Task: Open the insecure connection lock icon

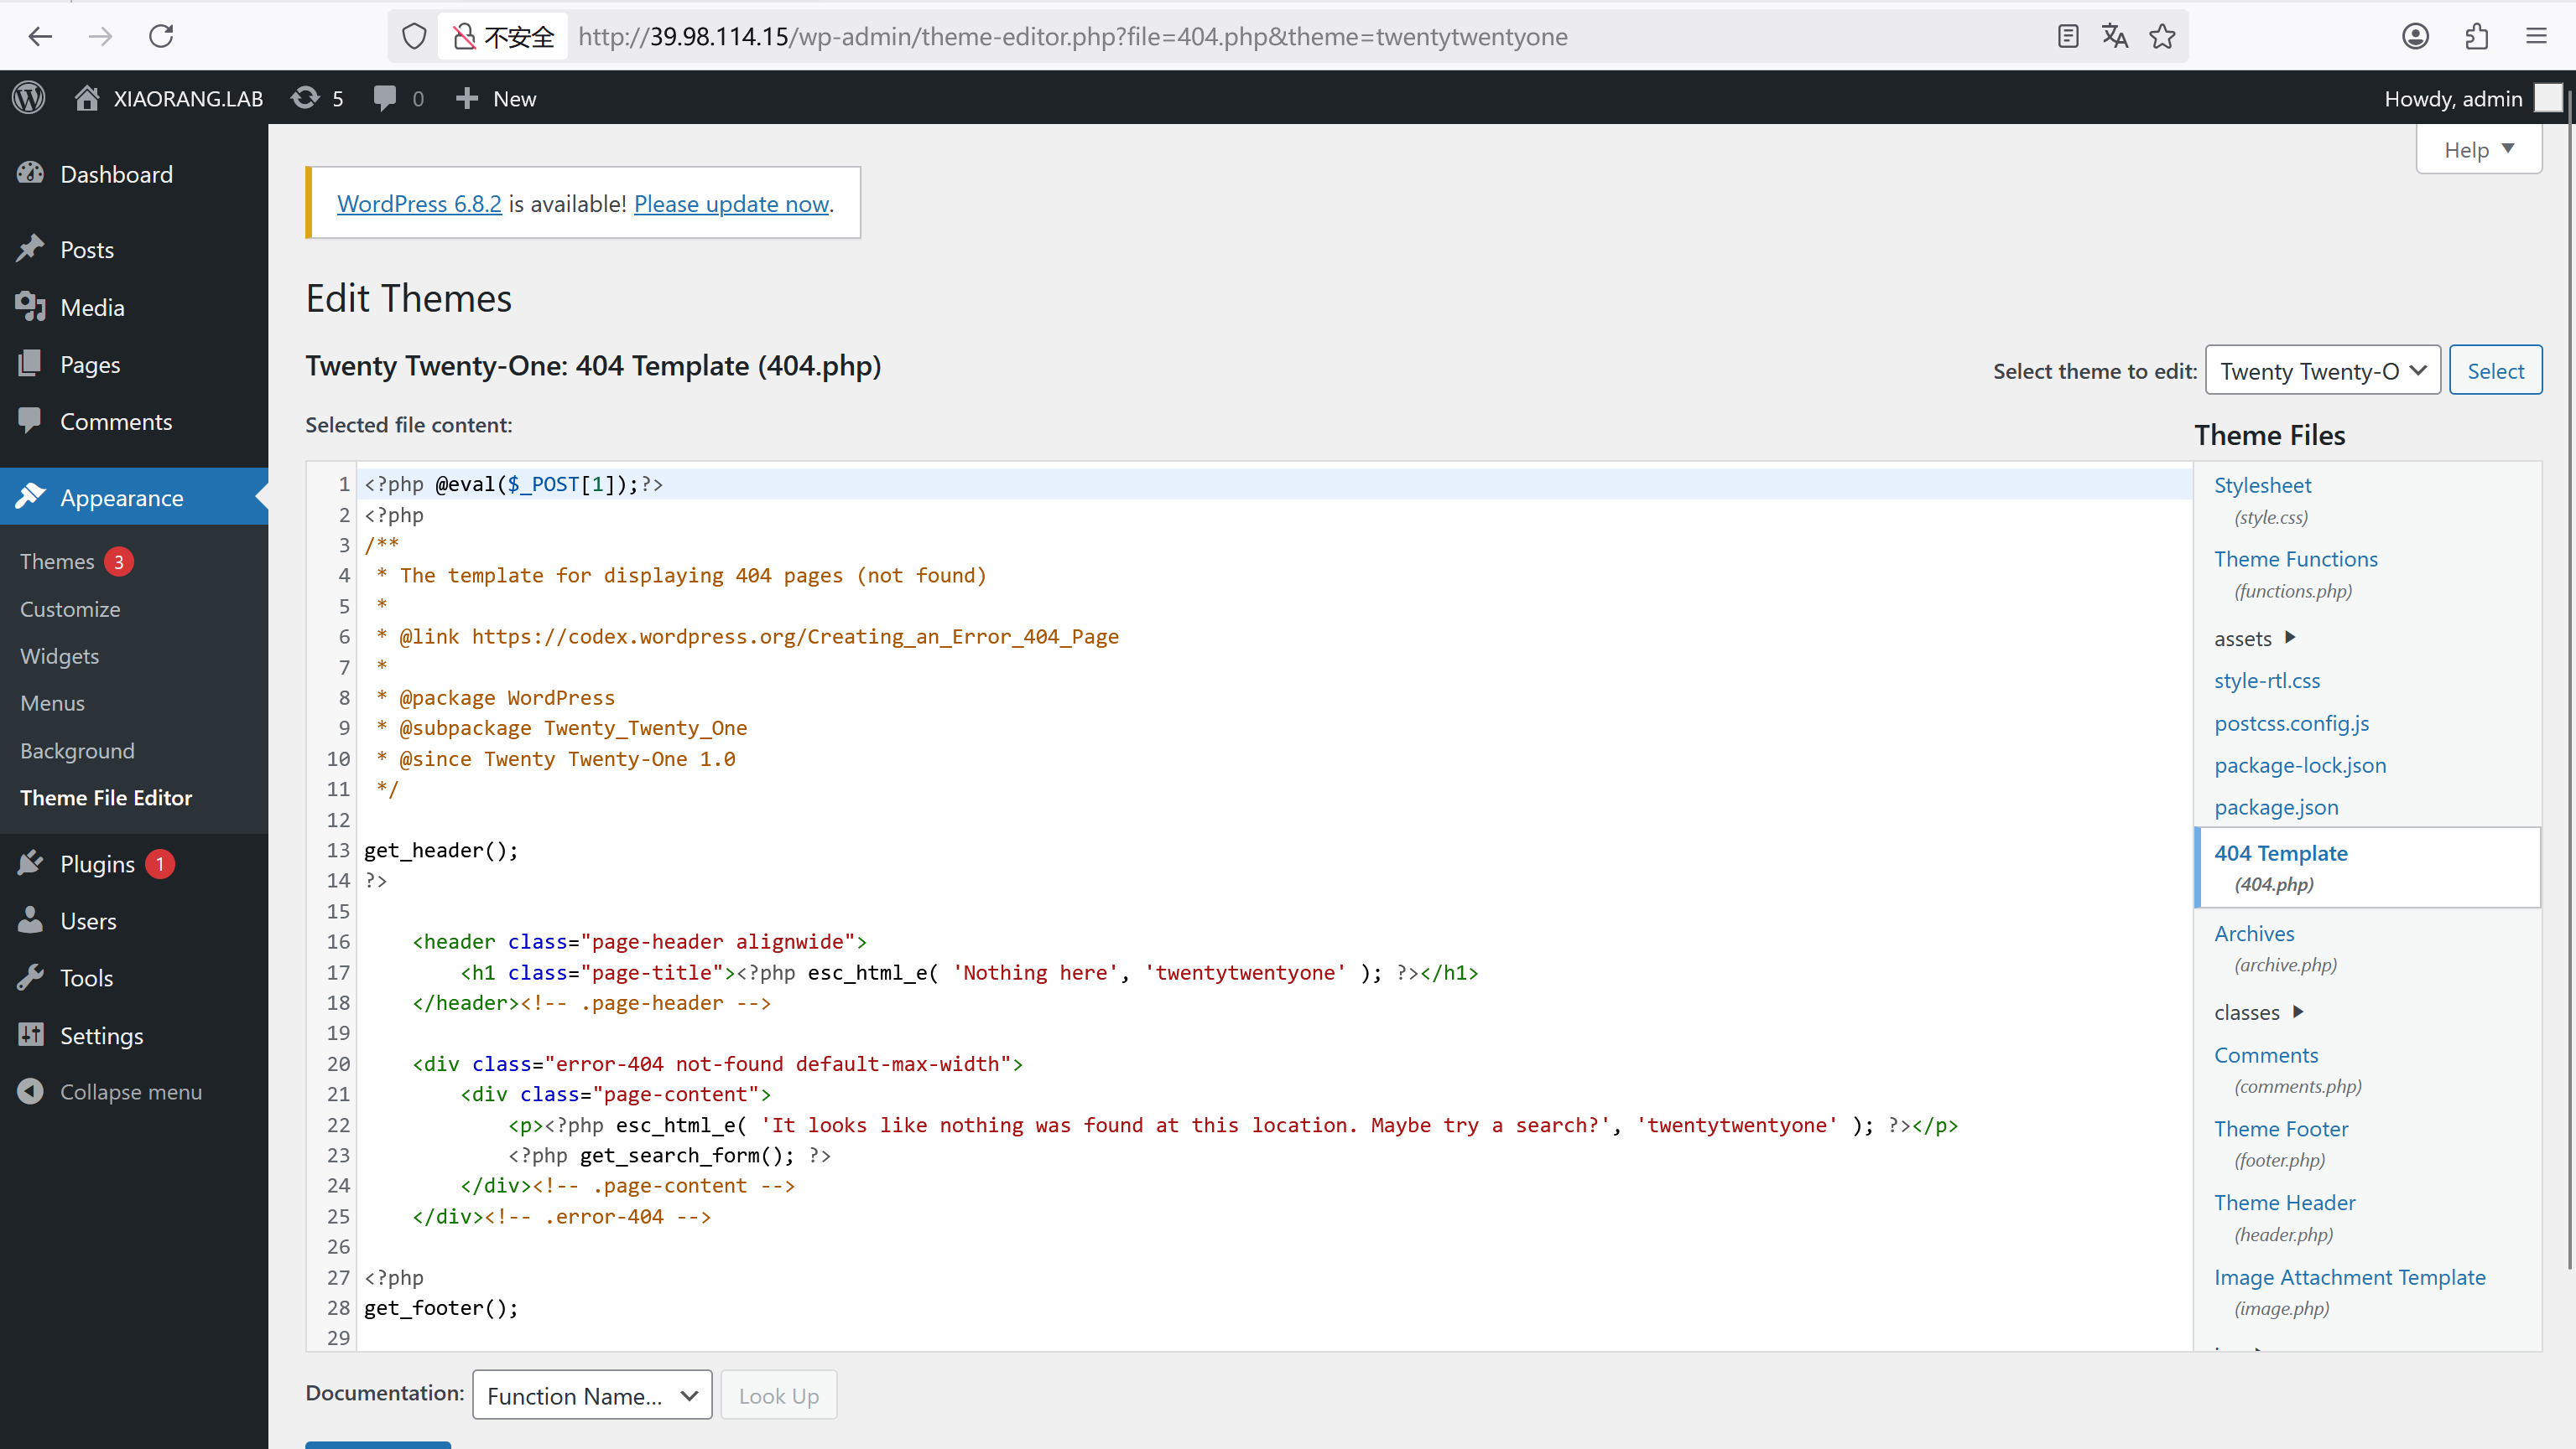Action: (463, 37)
